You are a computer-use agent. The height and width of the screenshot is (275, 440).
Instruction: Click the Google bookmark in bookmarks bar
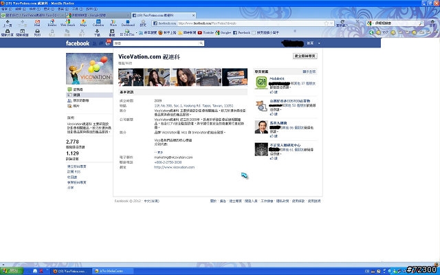coord(223,32)
